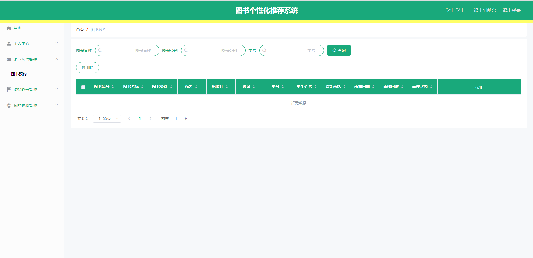Open the 我的收藏管理 sidebar menu
Image resolution: width=533 pixels, height=258 pixels.
point(32,105)
